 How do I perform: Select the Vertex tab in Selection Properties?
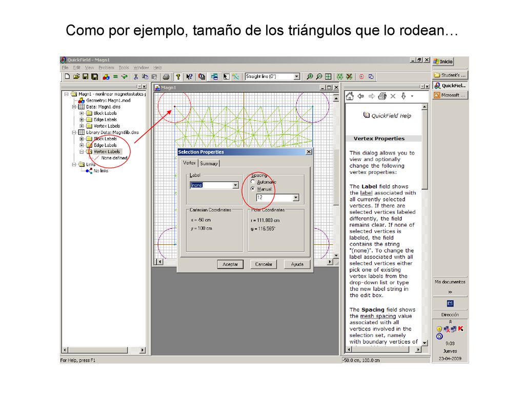coord(189,163)
